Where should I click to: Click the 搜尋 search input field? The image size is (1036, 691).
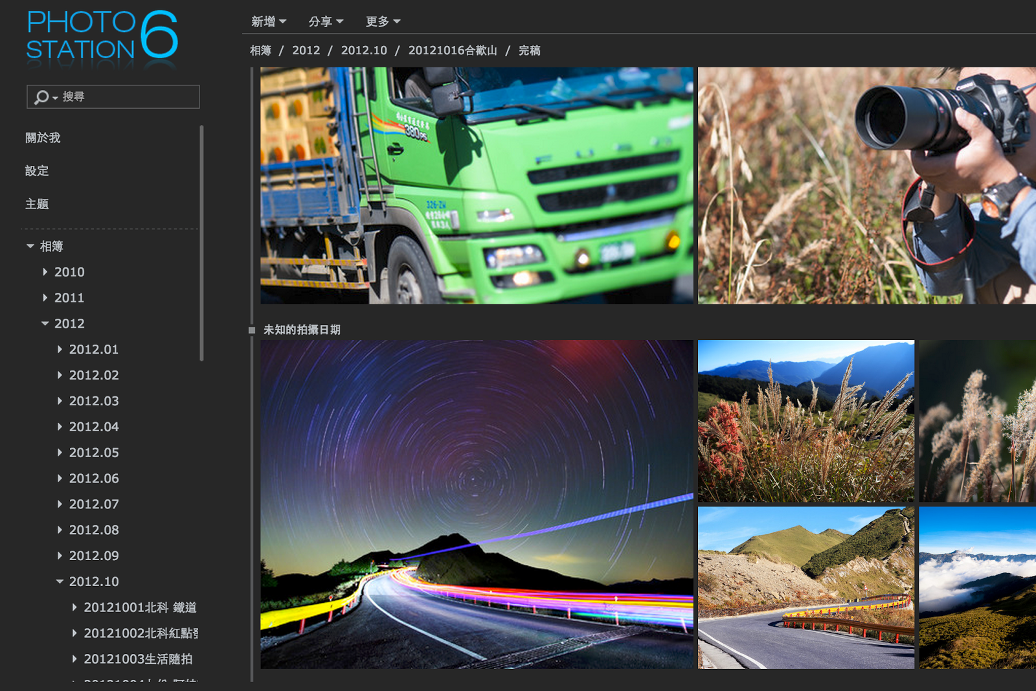pyautogui.click(x=113, y=96)
